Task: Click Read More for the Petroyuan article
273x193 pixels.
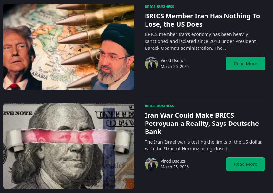Action: 245,164
